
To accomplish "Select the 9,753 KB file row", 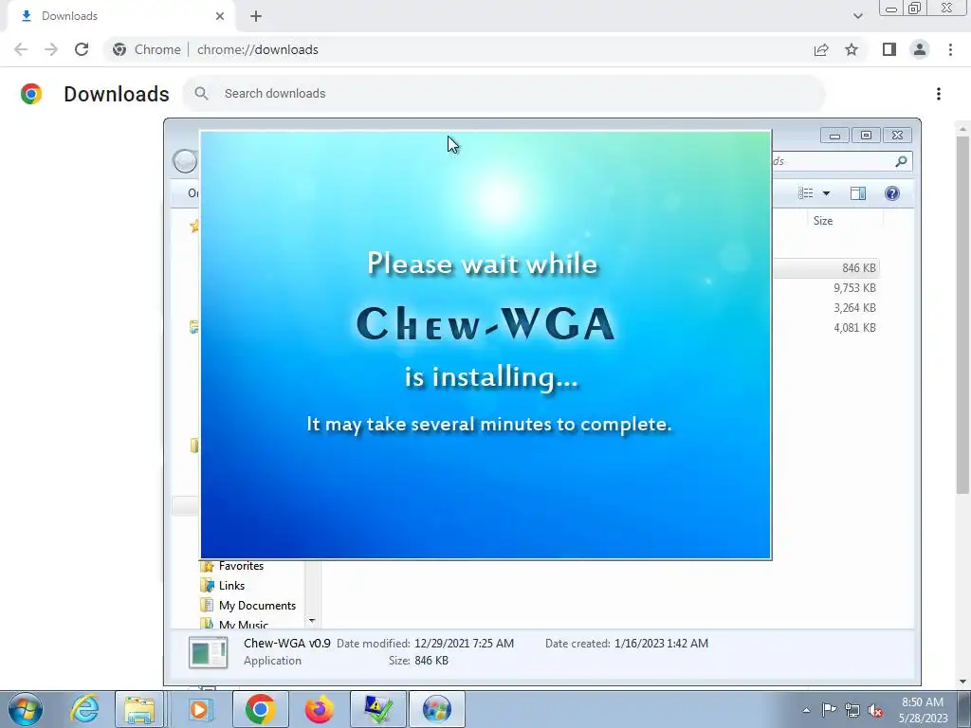I will click(x=825, y=288).
